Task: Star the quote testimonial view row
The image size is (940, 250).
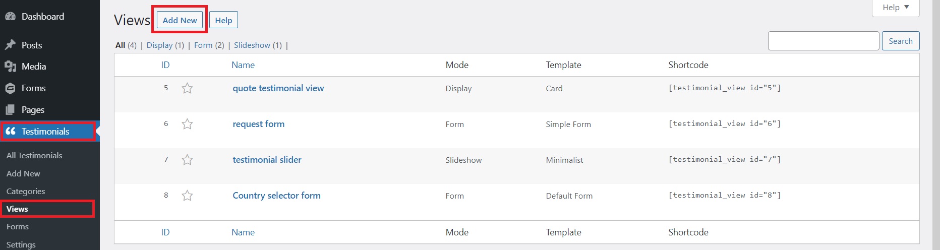Action: [187, 88]
